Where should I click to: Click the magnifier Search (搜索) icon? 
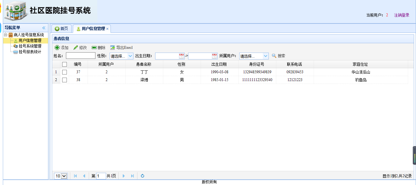(x=274, y=56)
